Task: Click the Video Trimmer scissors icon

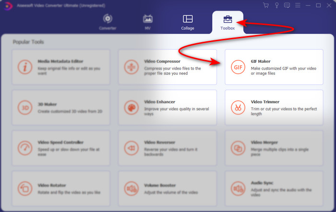Action: point(238,107)
